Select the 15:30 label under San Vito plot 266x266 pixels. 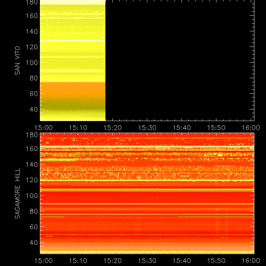[147, 128]
